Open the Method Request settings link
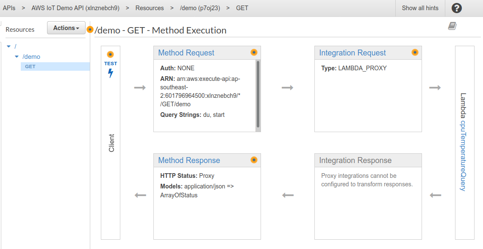483x249 pixels. 186,53
